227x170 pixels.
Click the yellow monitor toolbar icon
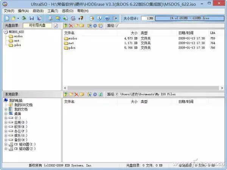tap(58, 18)
